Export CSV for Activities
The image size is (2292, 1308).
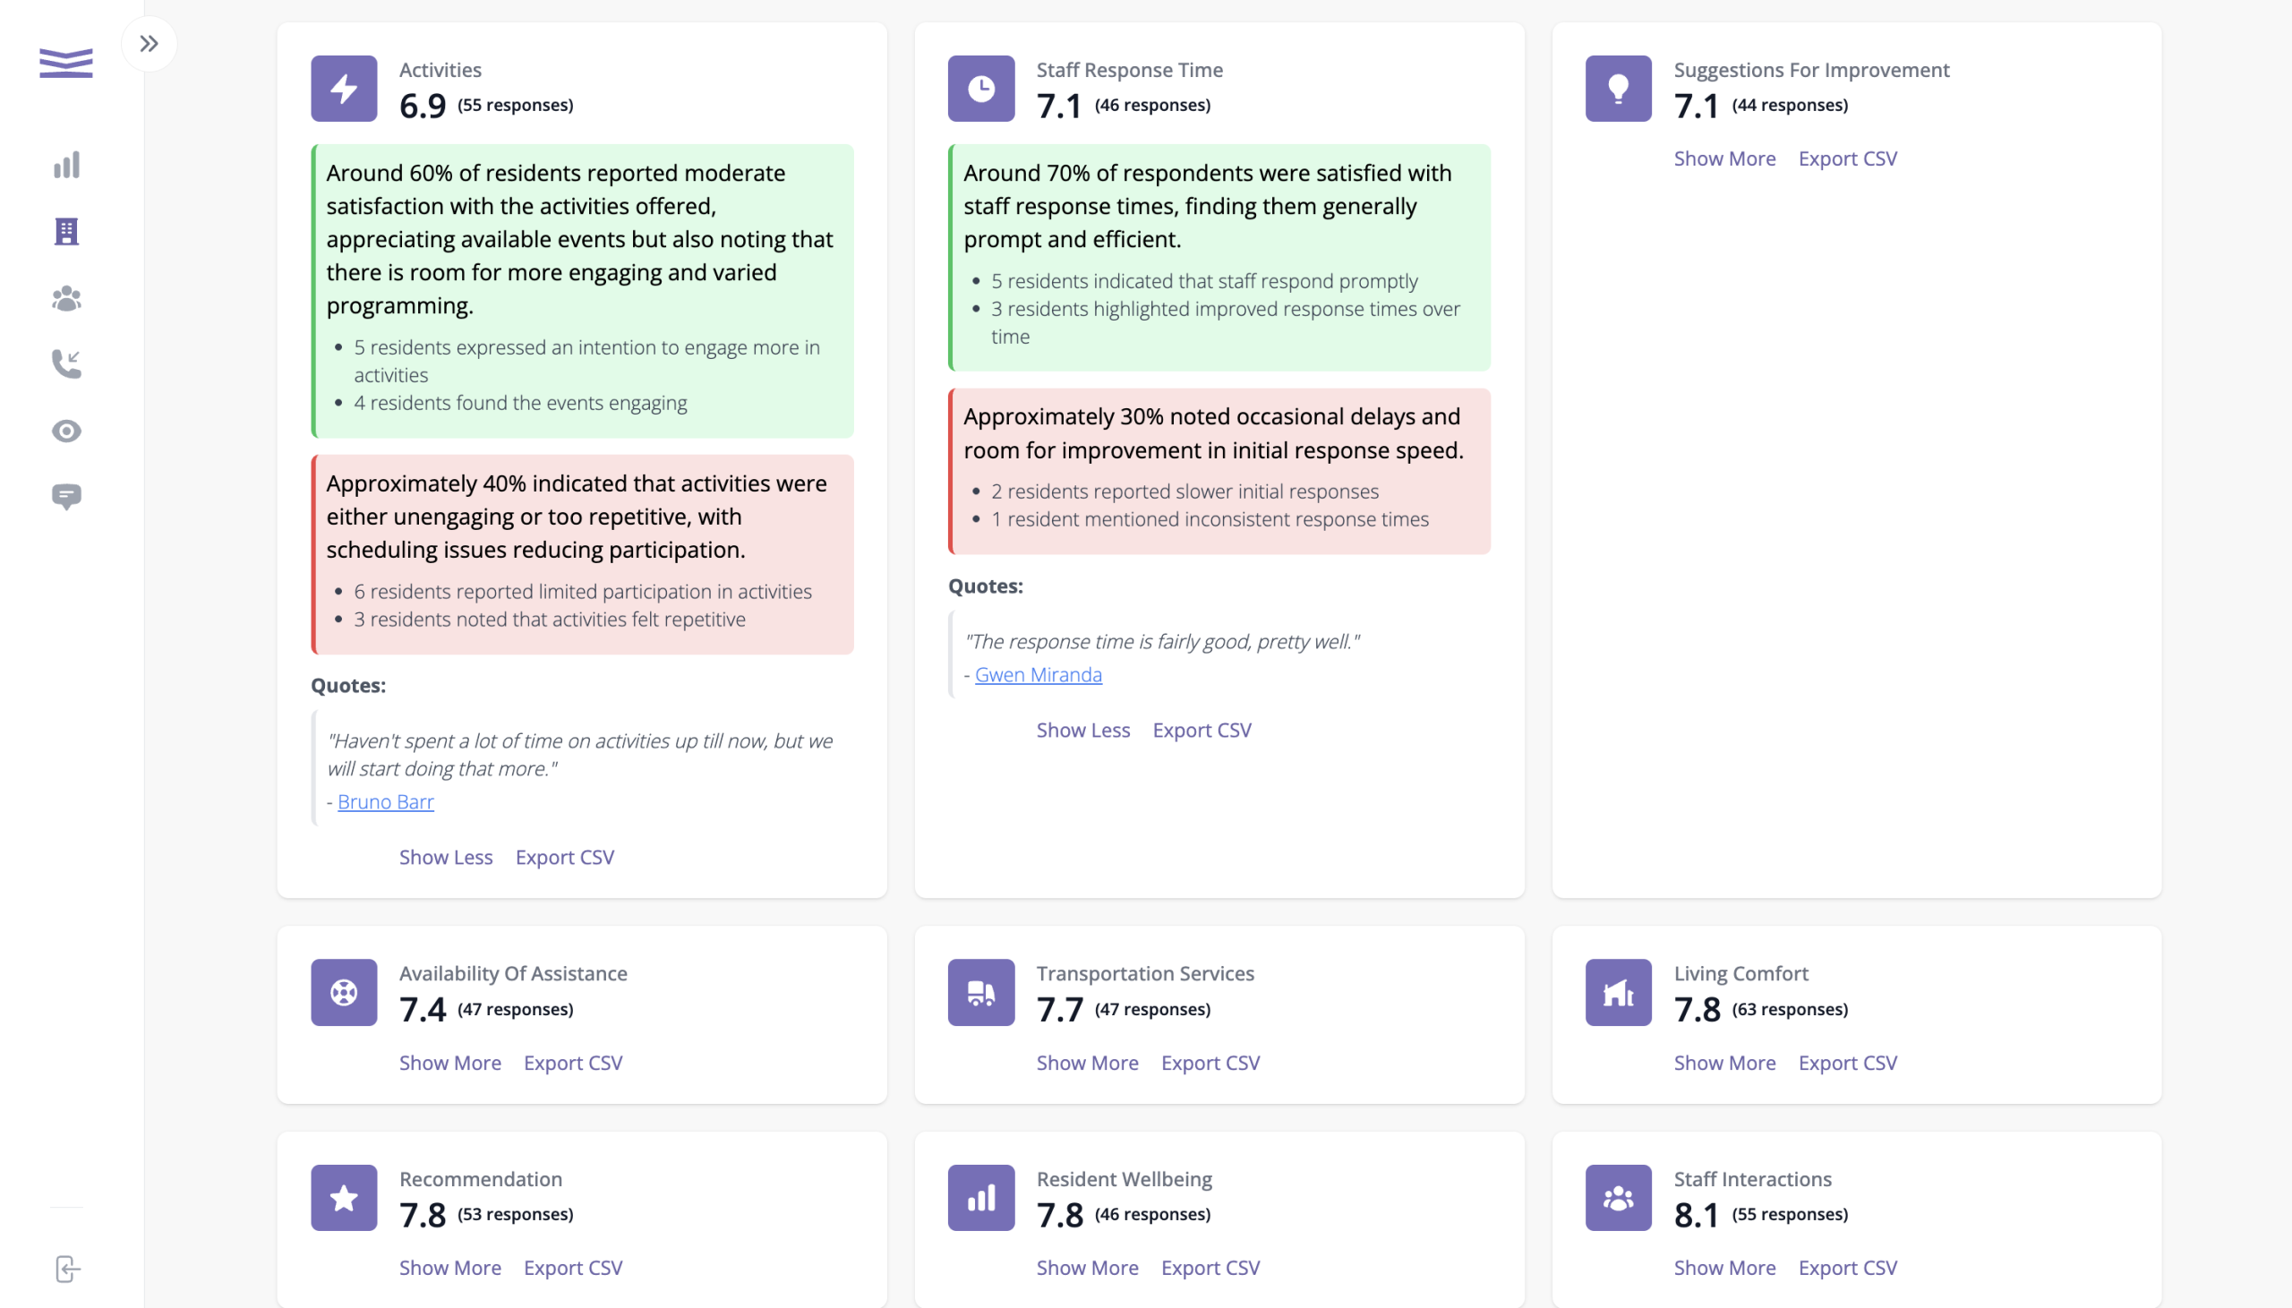(564, 857)
